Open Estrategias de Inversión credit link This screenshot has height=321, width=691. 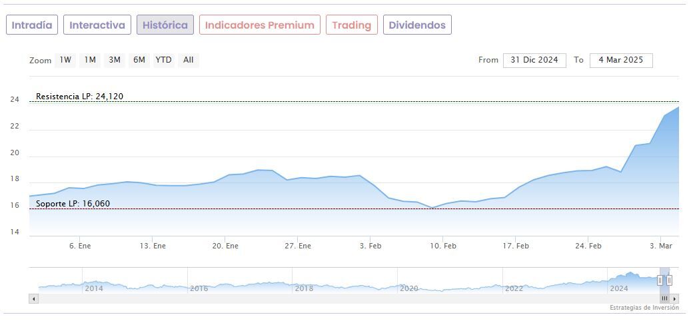pyautogui.click(x=644, y=308)
